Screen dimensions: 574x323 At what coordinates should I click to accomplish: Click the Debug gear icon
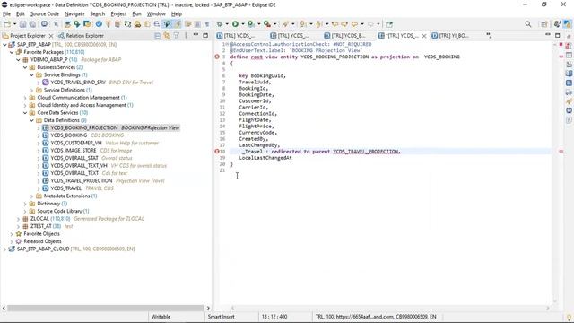coord(220,24)
